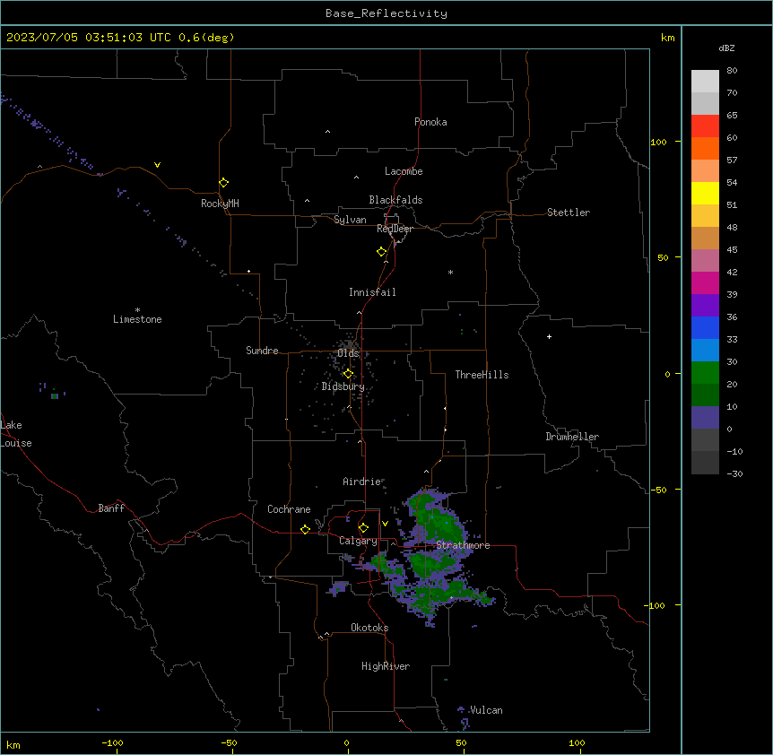Pick the bright green band beside 30
This screenshot has height=755, width=773.
point(705,373)
